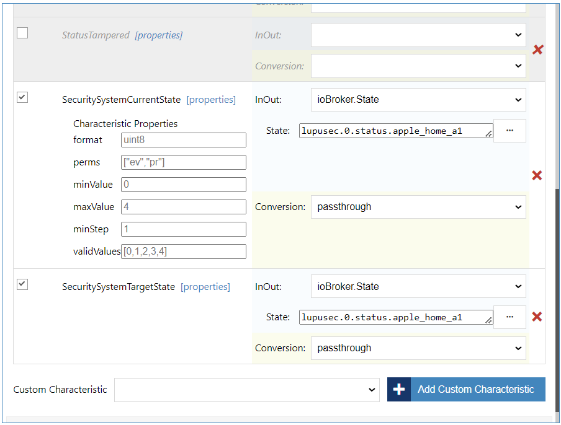Screen dimensions: 561x425
Task: Open the SecuritySystemCurrentState Conversion dropdown
Action: pos(418,207)
